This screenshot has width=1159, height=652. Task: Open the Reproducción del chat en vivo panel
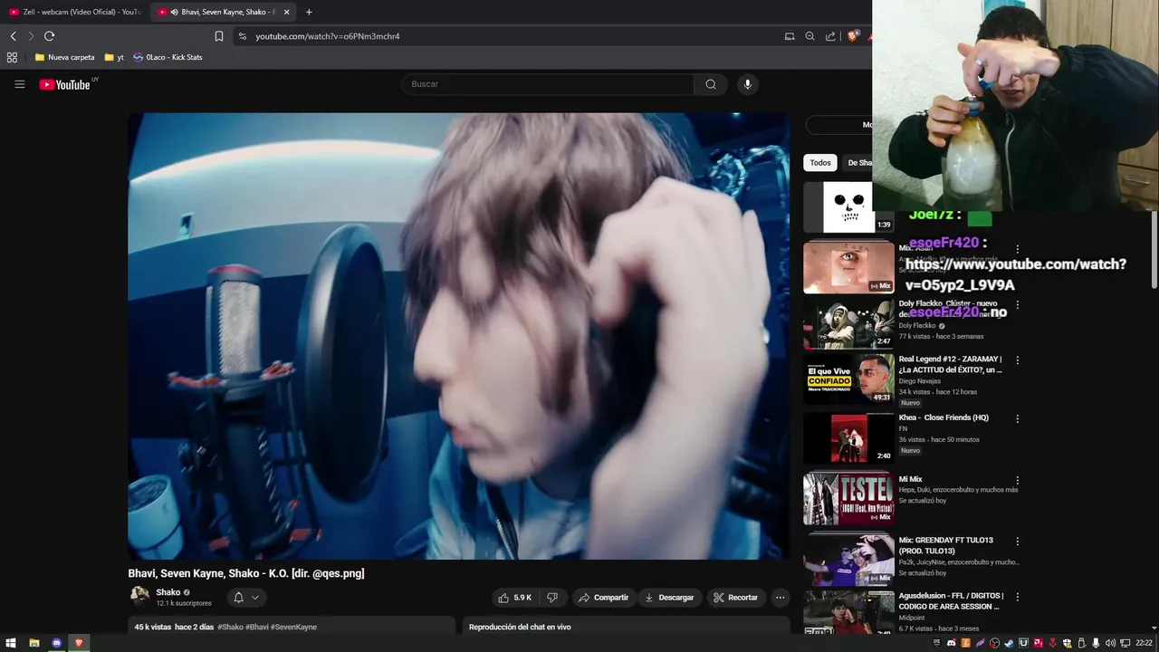tap(626, 626)
